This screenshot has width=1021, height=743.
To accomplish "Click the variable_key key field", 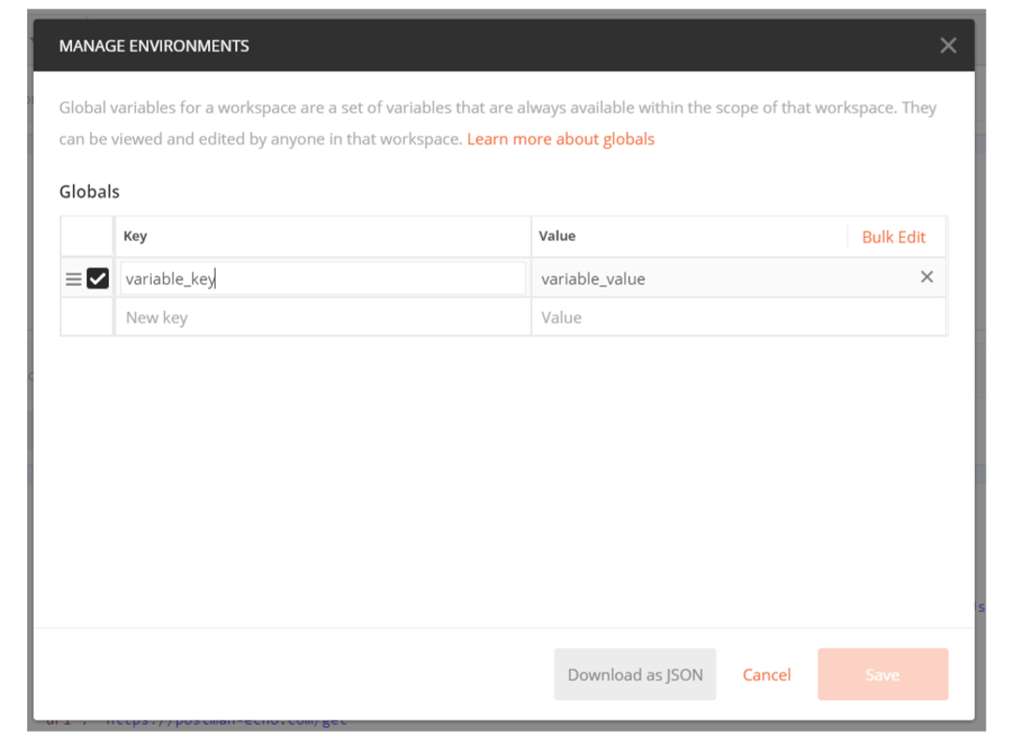I will coord(322,278).
